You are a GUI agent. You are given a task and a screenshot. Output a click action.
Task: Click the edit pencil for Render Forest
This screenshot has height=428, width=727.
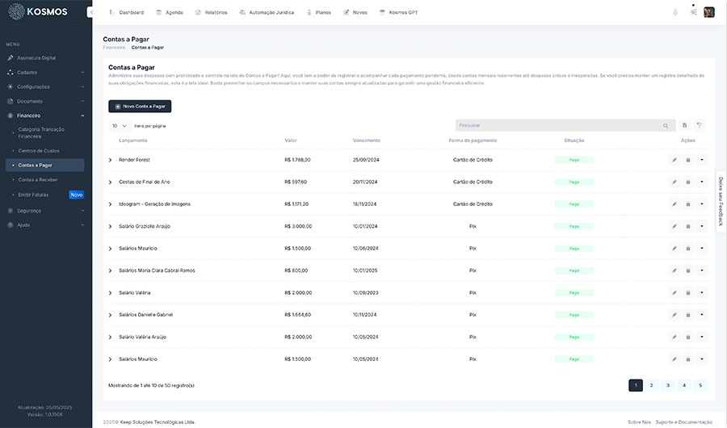coord(674,160)
